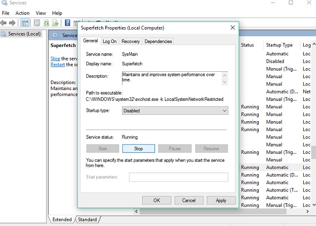This screenshot has width=316, height=226.
Task: Click the blue Help toolbar icon
Action: [68, 23]
